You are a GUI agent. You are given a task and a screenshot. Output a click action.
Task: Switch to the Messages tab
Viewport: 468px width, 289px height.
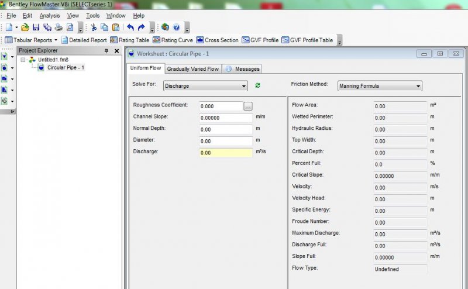pyautogui.click(x=242, y=69)
